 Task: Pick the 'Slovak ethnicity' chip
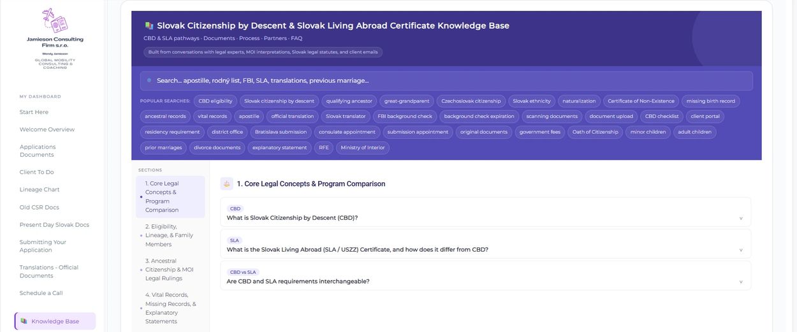point(532,101)
